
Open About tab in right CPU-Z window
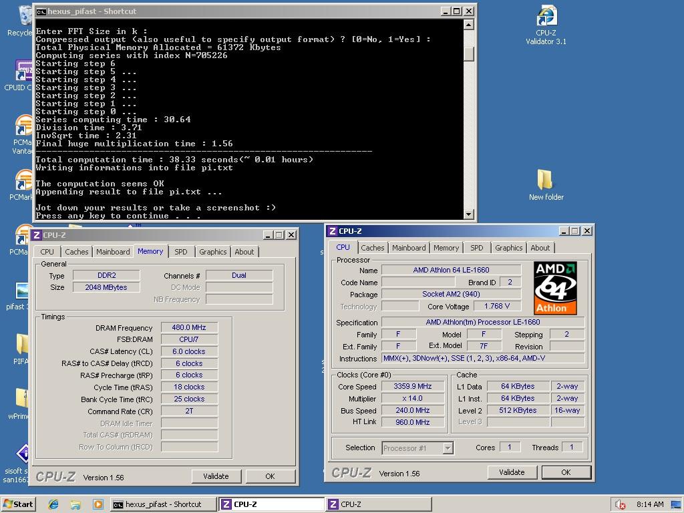click(x=540, y=248)
